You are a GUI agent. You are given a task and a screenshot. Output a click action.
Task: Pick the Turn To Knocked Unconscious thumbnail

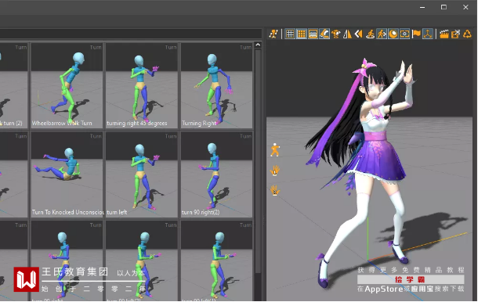67,174
